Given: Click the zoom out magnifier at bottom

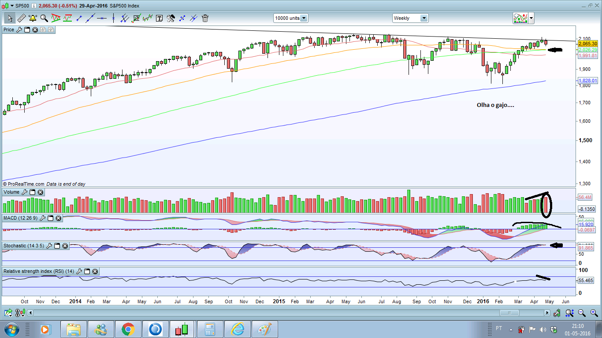Looking at the screenshot, I should pos(582,313).
